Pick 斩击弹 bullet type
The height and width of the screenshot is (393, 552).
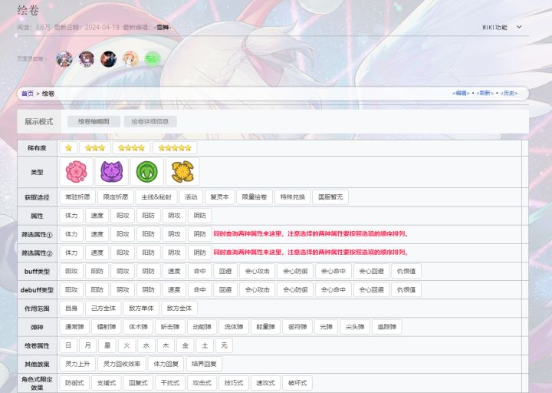tap(170, 327)
